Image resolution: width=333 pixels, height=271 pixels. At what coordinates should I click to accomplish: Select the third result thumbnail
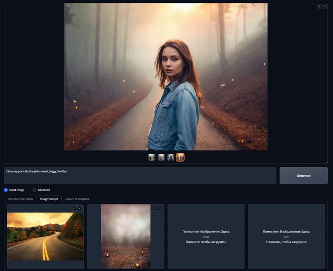170,157
